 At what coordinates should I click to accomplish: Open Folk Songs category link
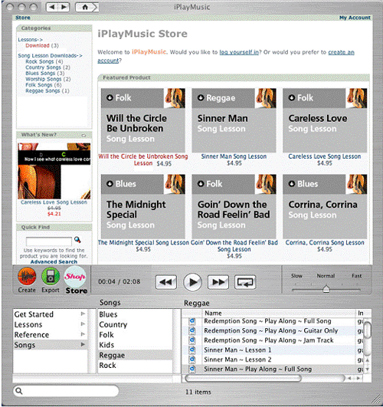click(x=38, y=85)
